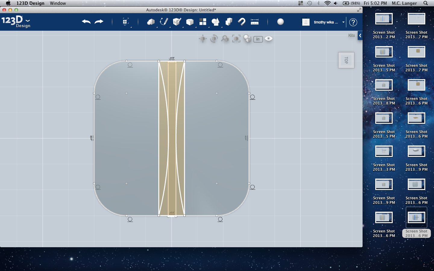
Task: Open the Primitives tool menu
Action: click(x=151, y=22)
